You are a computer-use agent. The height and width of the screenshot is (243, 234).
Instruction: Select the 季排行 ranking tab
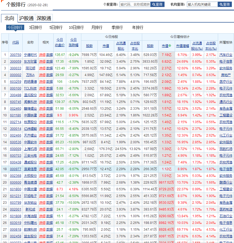click(117, 27)
